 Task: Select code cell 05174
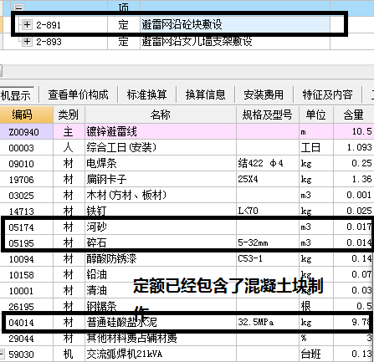(27, 227)
